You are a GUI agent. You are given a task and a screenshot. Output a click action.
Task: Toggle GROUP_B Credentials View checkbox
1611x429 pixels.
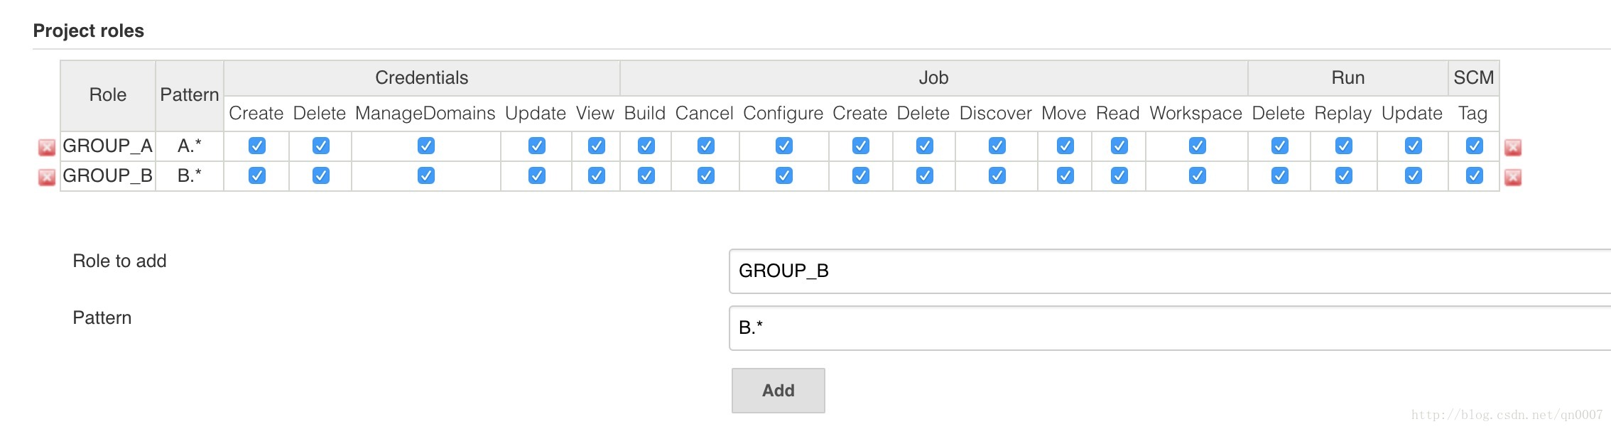pos(597,175)
